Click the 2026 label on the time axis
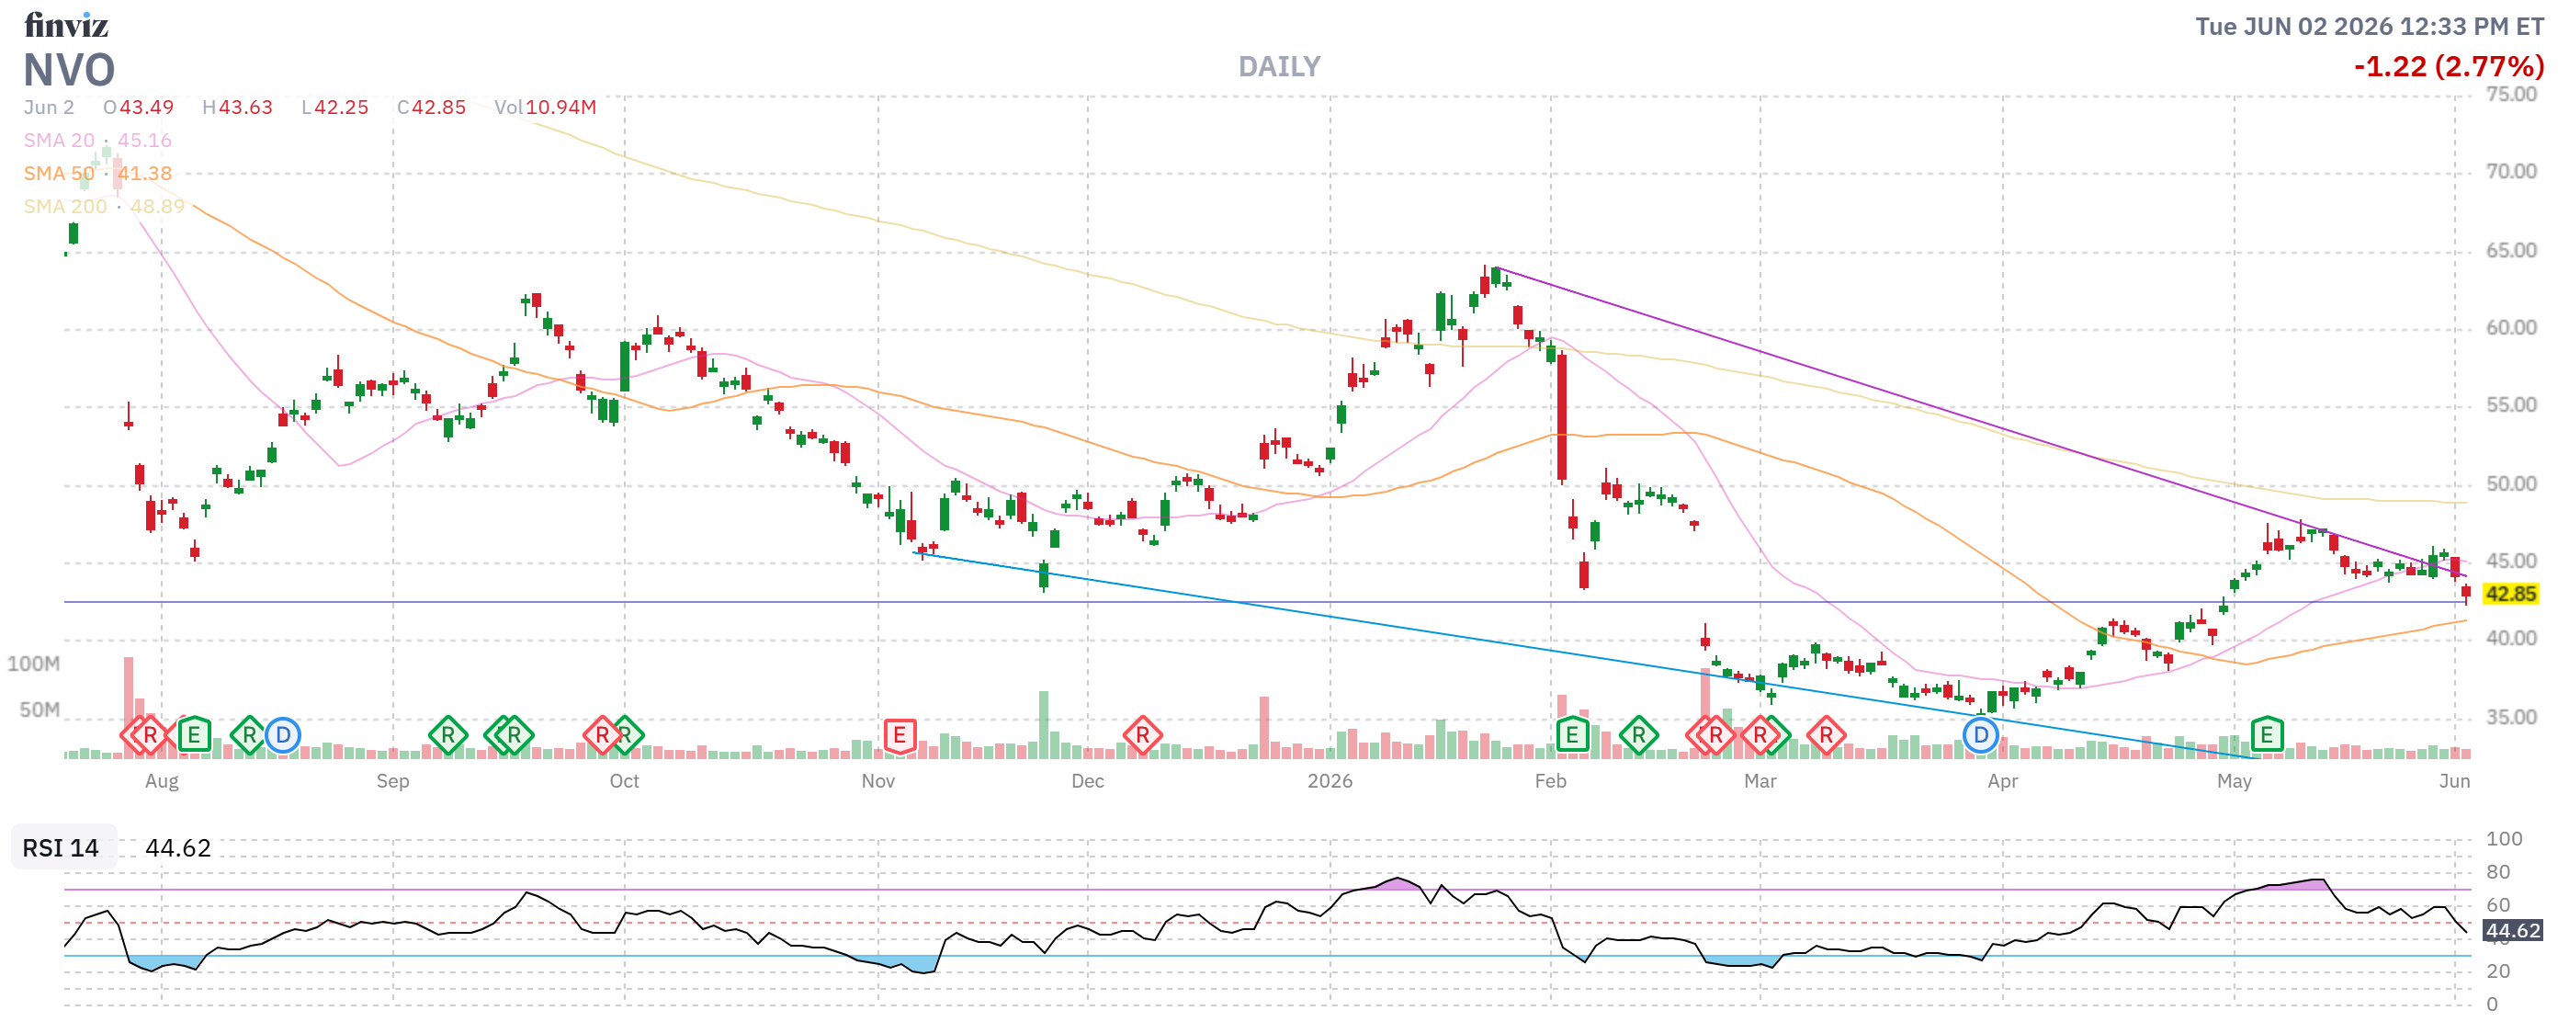2569x1033 pixels. tap(1330, 781)
